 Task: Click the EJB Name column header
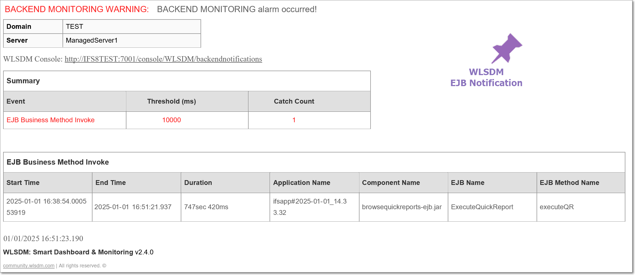coord(492,183)
